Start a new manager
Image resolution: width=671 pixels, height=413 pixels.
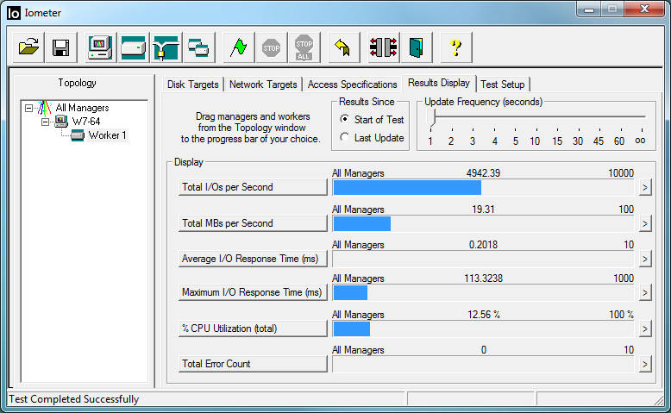(x=100, y=47)
